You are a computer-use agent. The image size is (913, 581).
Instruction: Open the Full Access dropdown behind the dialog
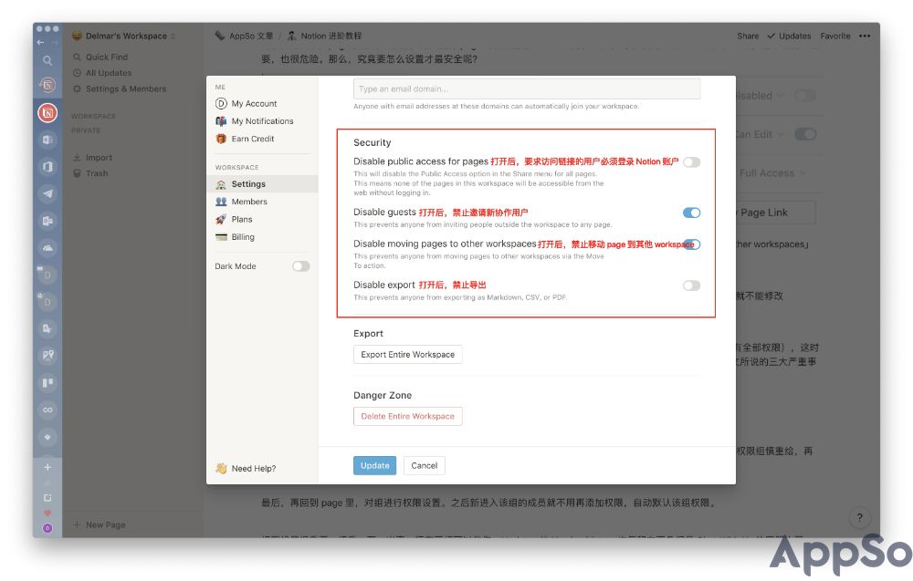772,172
